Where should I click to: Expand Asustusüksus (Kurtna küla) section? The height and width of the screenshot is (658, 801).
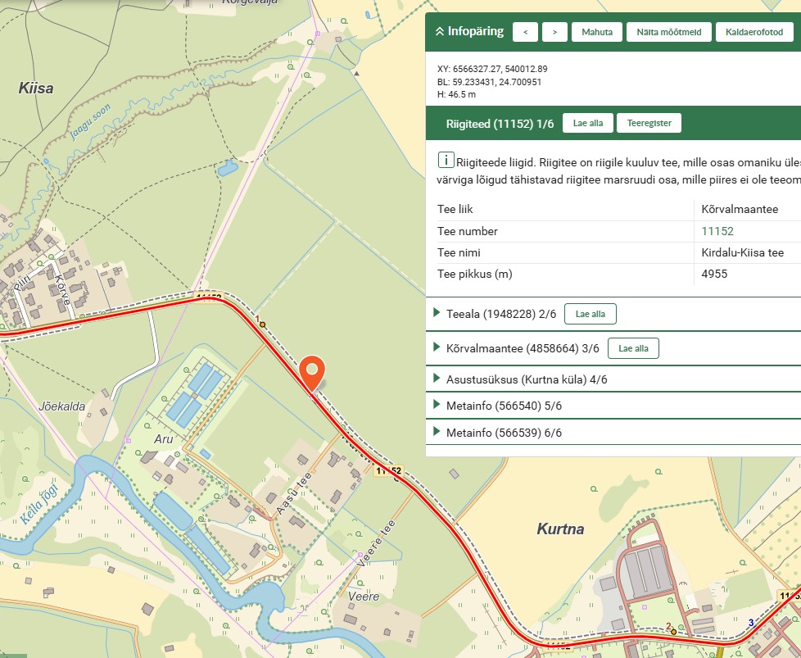click(x=438, y=379)
